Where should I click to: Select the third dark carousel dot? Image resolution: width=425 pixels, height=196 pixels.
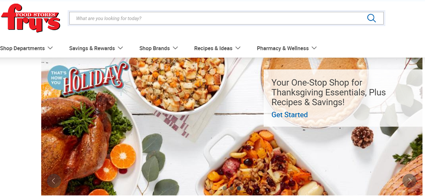(238, 188)
